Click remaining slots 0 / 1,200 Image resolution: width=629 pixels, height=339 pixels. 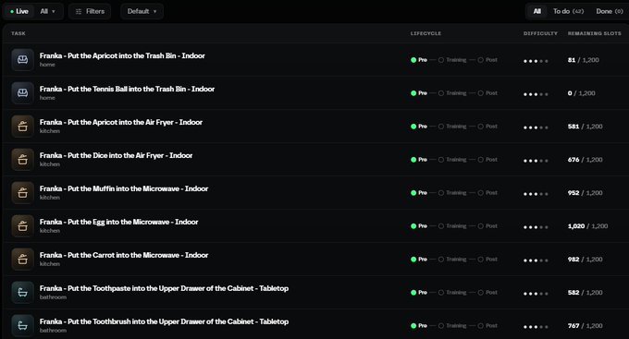click(581, 93)
